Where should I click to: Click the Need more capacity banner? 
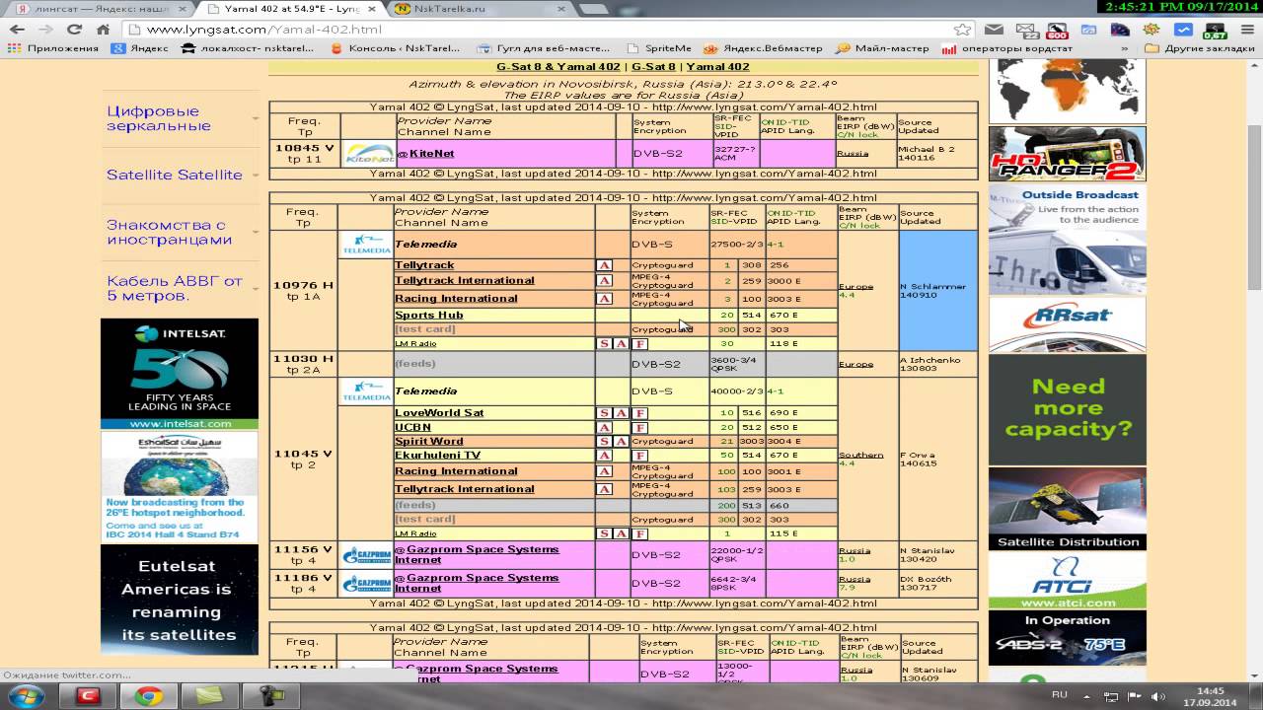point(1068,408)
